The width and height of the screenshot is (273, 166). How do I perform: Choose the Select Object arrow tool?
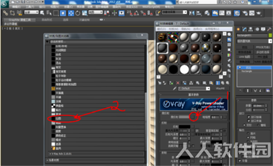tap(42, 13)
